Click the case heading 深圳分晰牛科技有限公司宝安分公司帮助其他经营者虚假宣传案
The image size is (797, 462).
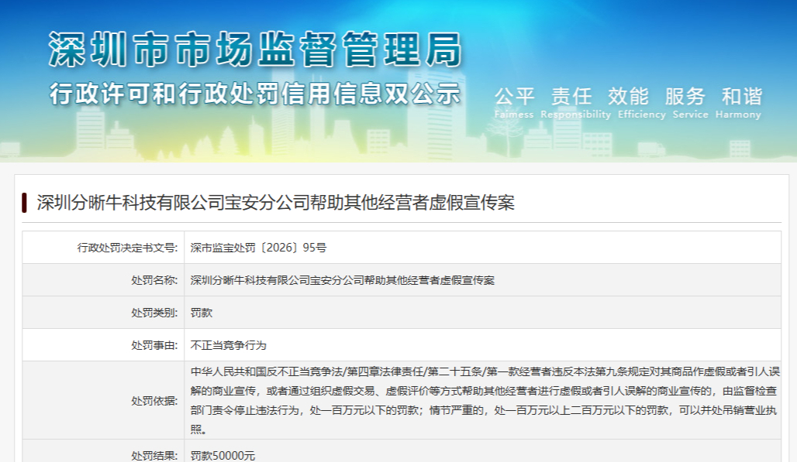point(275,202)
